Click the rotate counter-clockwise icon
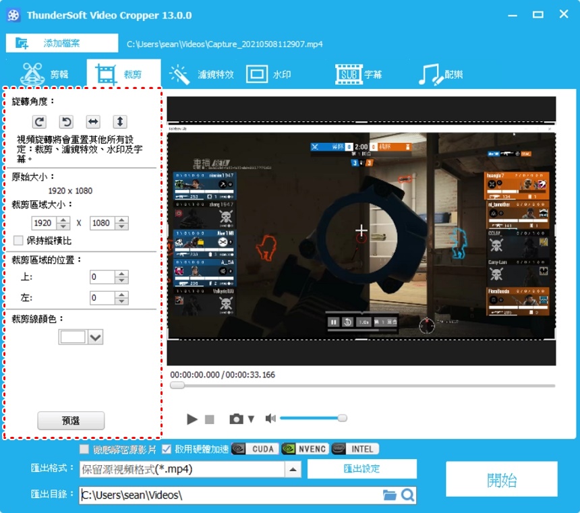This screenshot has width=580, height=513. coord(66,122)
